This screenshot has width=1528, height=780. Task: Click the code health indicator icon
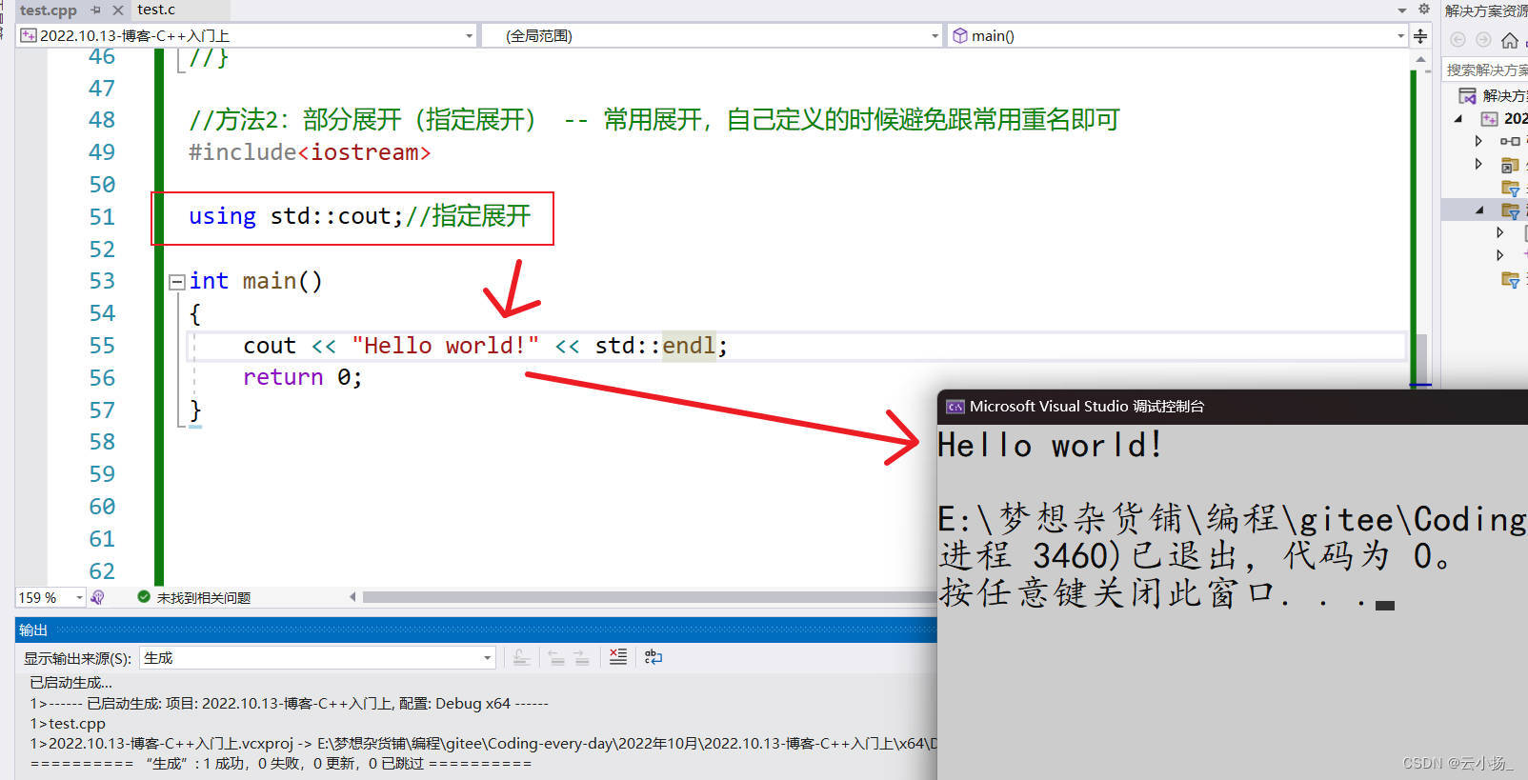(x=97, y=597)
